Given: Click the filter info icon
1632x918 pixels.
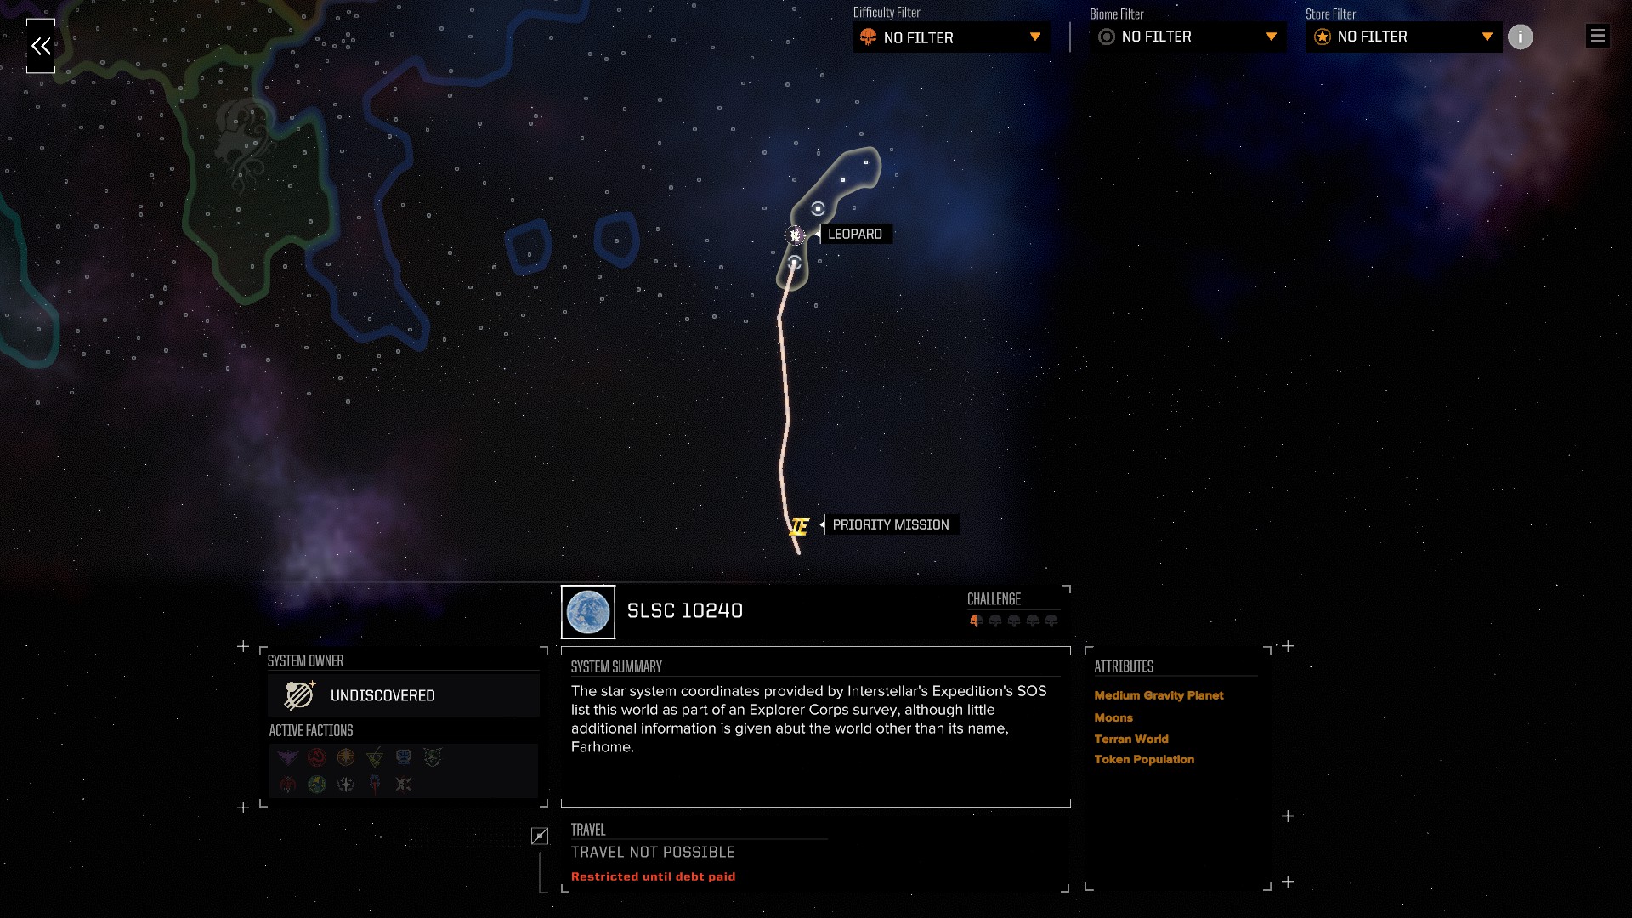Looking at the screenshot, I should 1521,37.
